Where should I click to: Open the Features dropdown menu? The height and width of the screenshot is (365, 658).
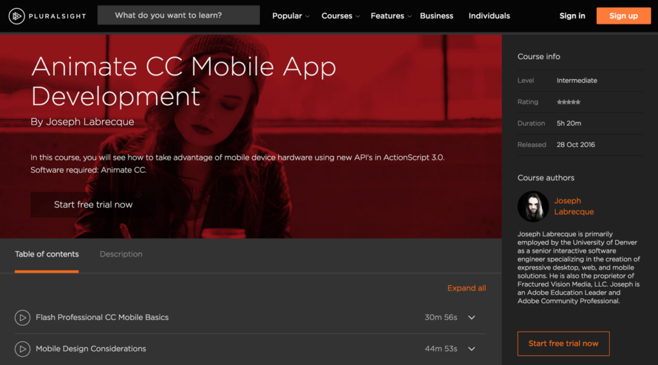pos(391,16)
